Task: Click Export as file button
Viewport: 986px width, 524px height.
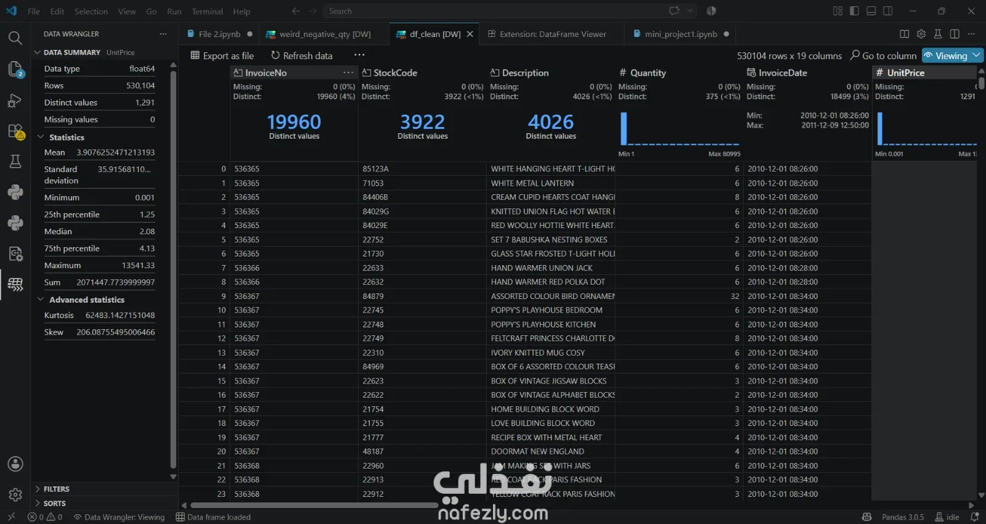Action: click(x=222, y=55)
